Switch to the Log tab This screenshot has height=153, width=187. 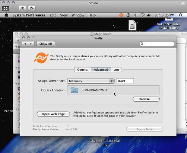pyautogui.click(x=116, y=70)
